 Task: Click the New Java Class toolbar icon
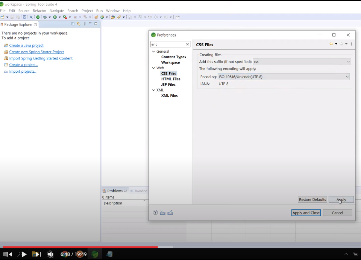point(102,17)
